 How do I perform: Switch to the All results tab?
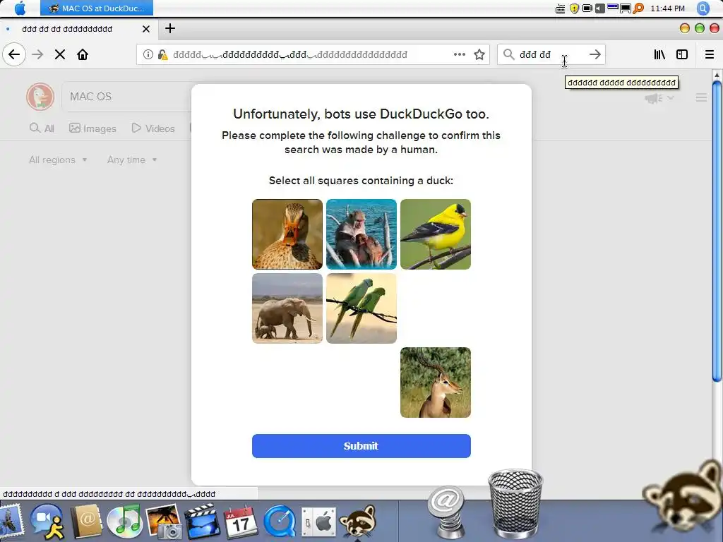(x=42, y=128)
